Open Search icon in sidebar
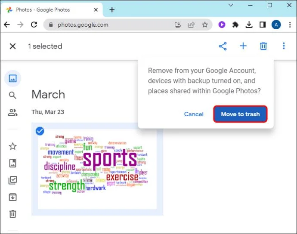The width and height of the screenshot is (297, 234). click(x=12, y=95)
